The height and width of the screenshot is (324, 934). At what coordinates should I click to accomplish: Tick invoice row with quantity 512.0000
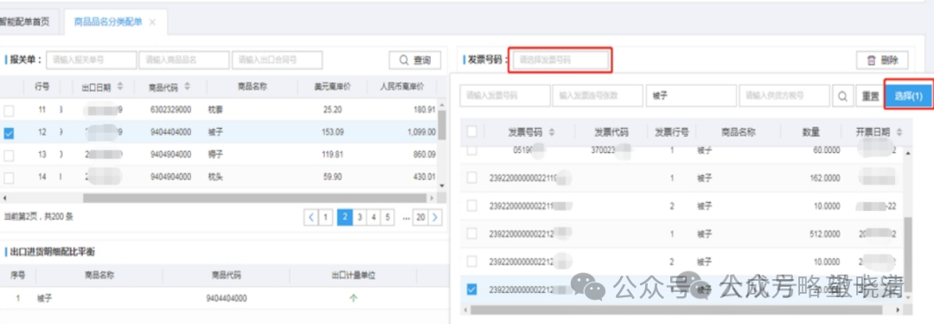[x=472, y=233]
